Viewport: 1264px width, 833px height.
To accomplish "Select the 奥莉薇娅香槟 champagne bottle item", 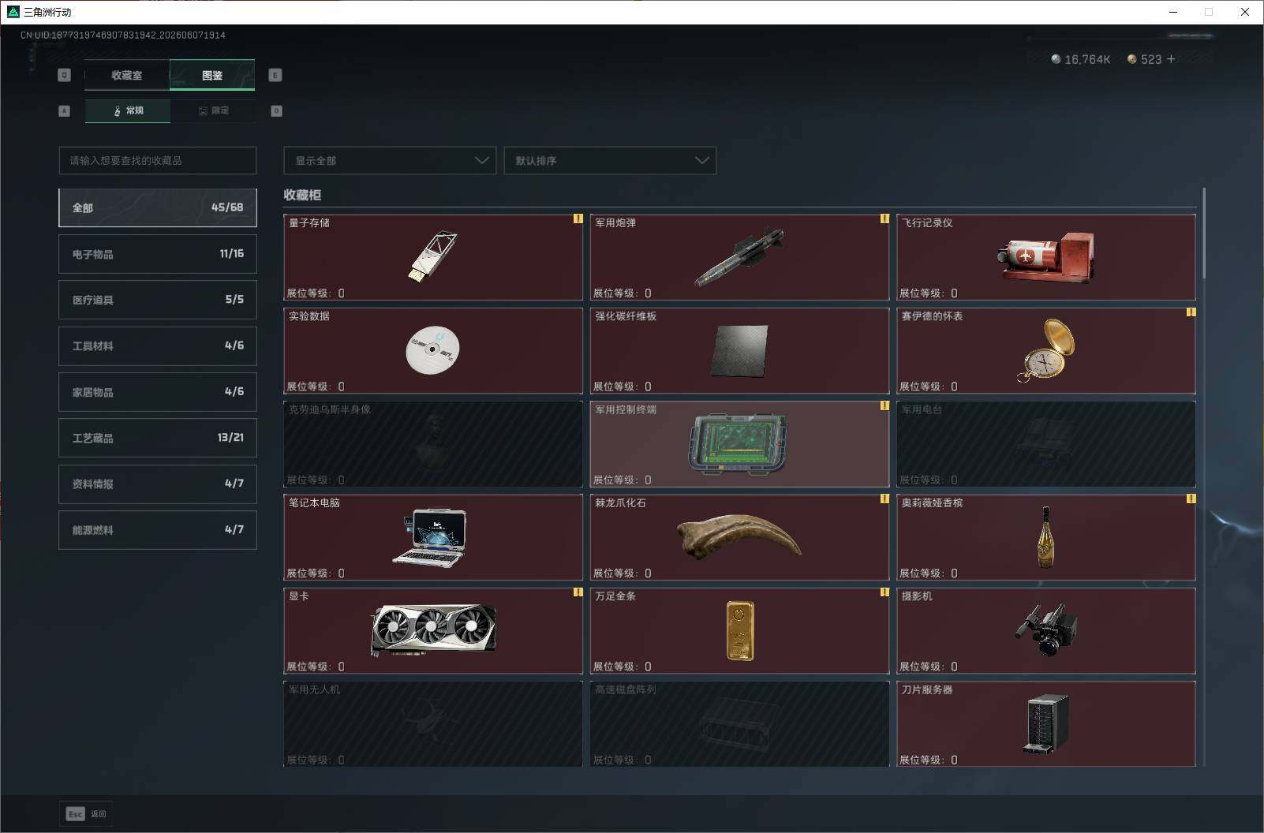I will pos(1045,537).
